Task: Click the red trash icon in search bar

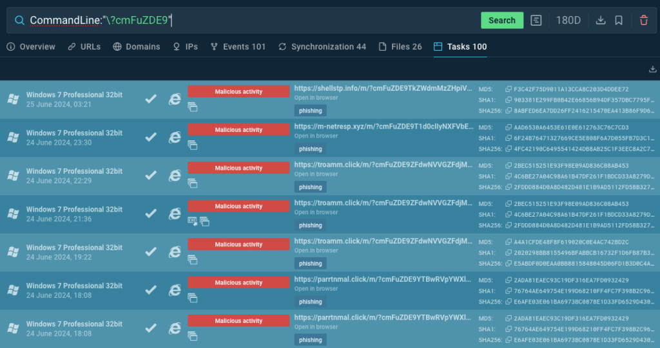Action: [643, 21]
